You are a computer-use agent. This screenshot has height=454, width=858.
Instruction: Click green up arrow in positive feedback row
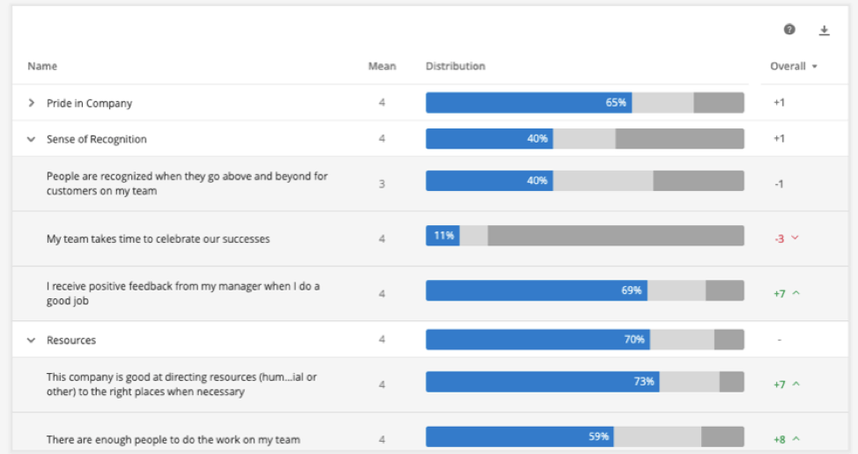point(796,294)
